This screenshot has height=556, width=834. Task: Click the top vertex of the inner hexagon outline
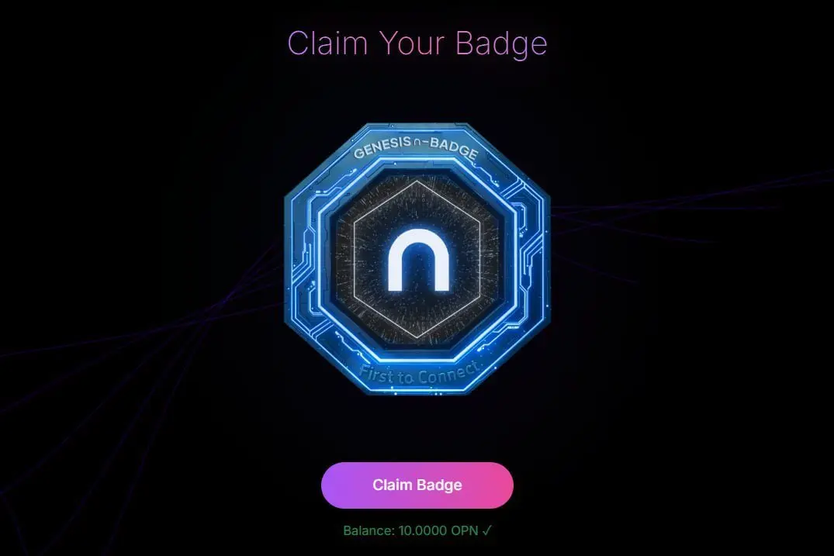[417, 181]
